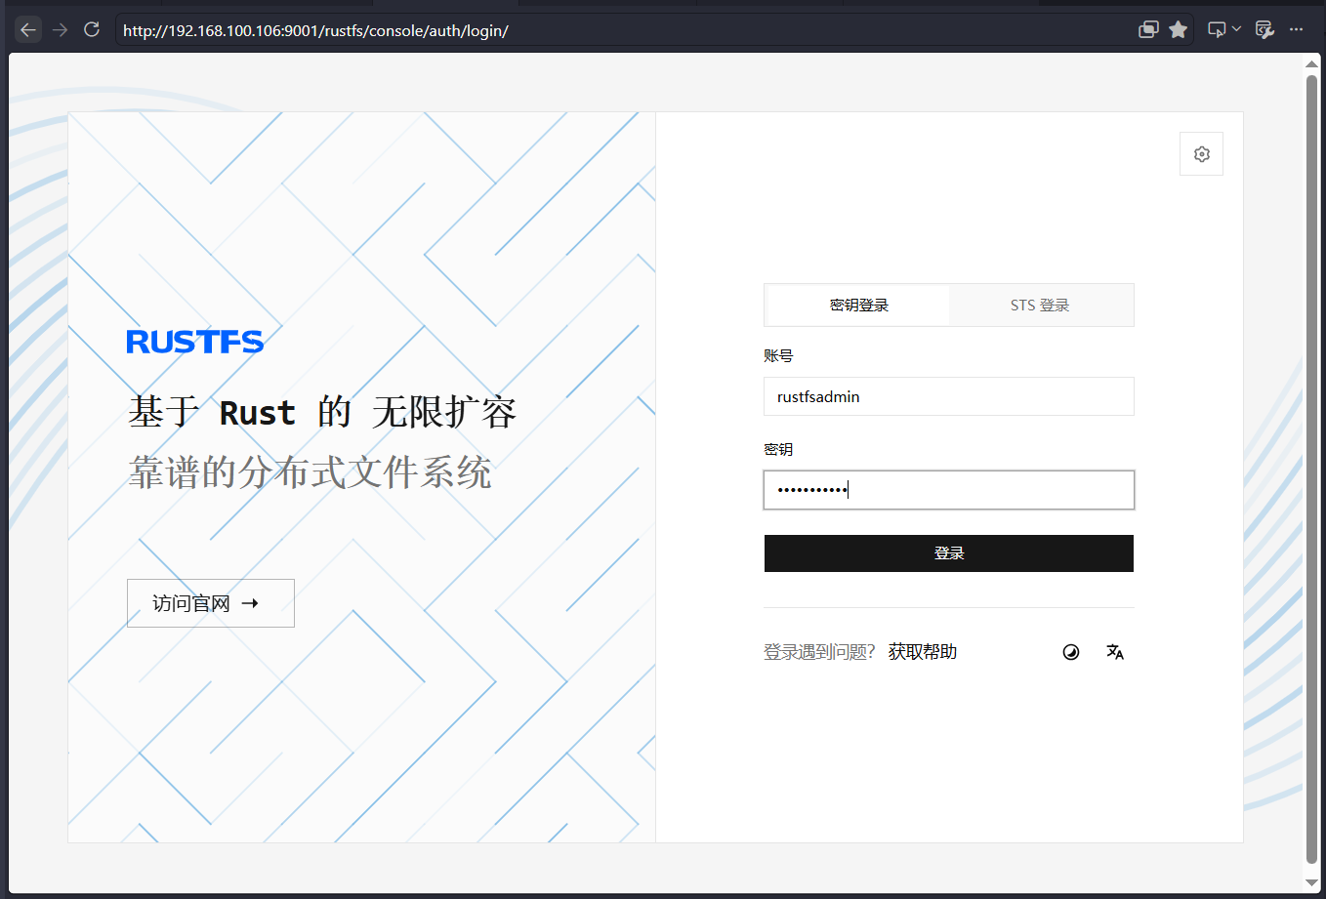Viewport: 1326px width, 899px height.
Task: Reload the page with the refresh icon
Action: pos(92,30)
